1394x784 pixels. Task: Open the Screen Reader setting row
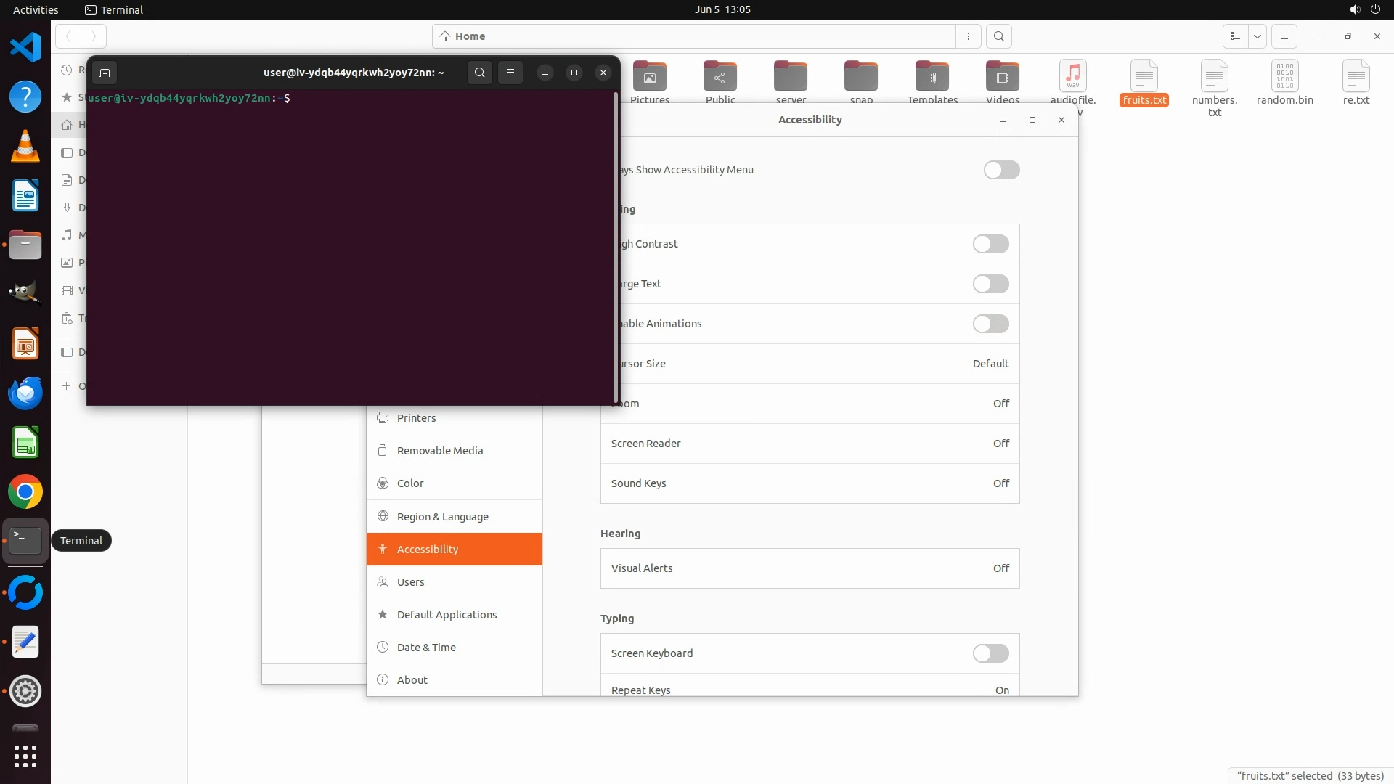coord(810,444)
